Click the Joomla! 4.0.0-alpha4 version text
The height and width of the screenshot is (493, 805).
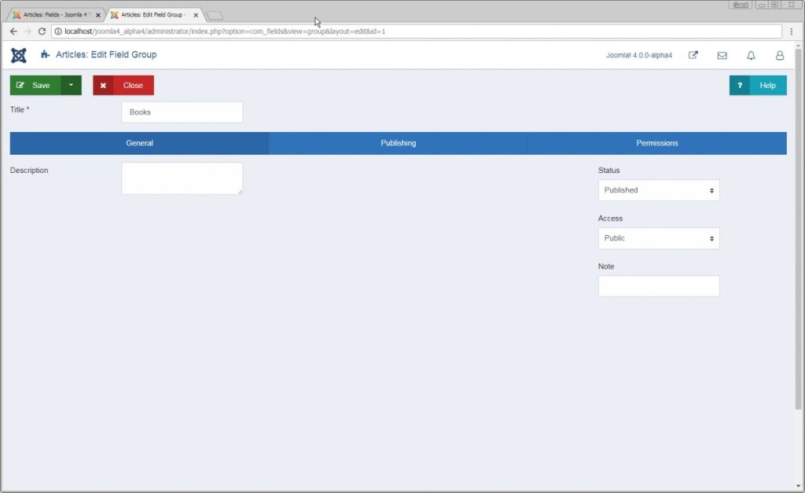point(638,56)
